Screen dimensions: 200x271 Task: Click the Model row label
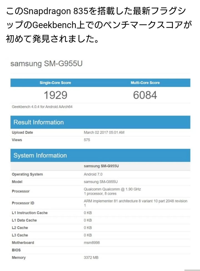click(x=17, y=182)
